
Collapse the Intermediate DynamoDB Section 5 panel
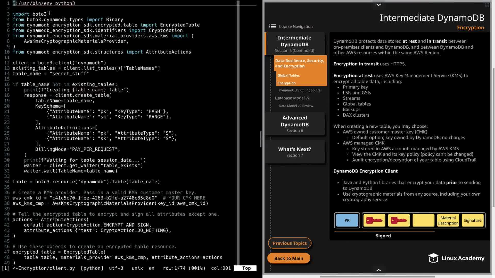294,44
